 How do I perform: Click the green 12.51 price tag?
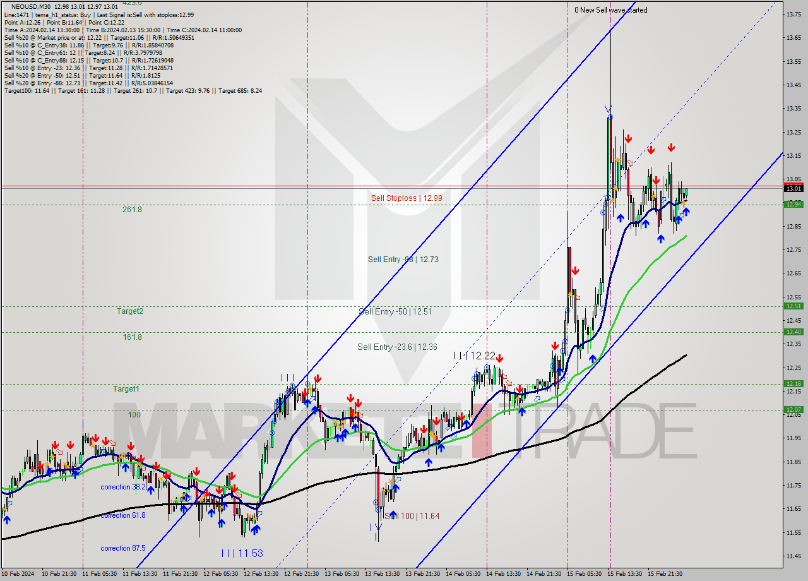793,306
